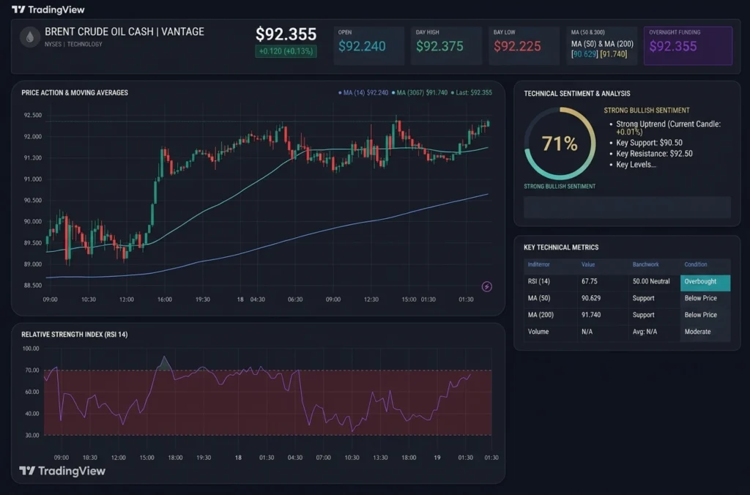Click the Avg: N/A cell
Screen dimensions: 750x495
pos(645,332)
